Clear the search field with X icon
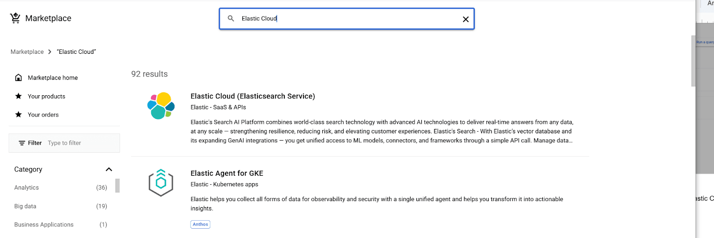Screen dimensions: 714x238 [x=465, y=19]
